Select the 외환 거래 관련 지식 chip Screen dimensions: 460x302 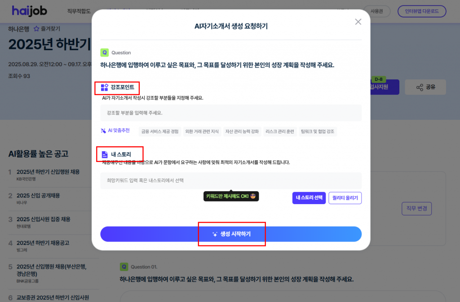click(202, 131)
